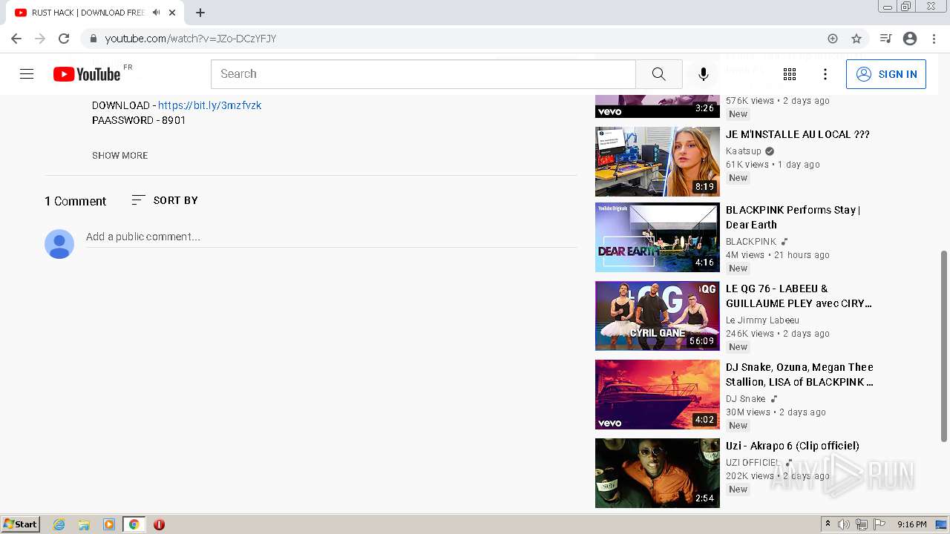Image resolution: width=950 pixels, height=534 pixels.
Task: Click the 1 Comment count heading
Action: pos(75,201)
